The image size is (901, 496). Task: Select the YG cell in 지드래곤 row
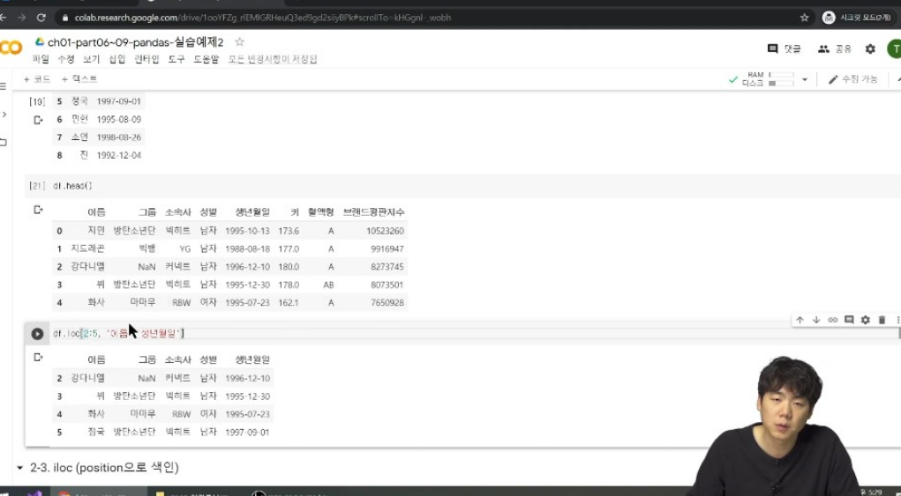click(185, 248)
